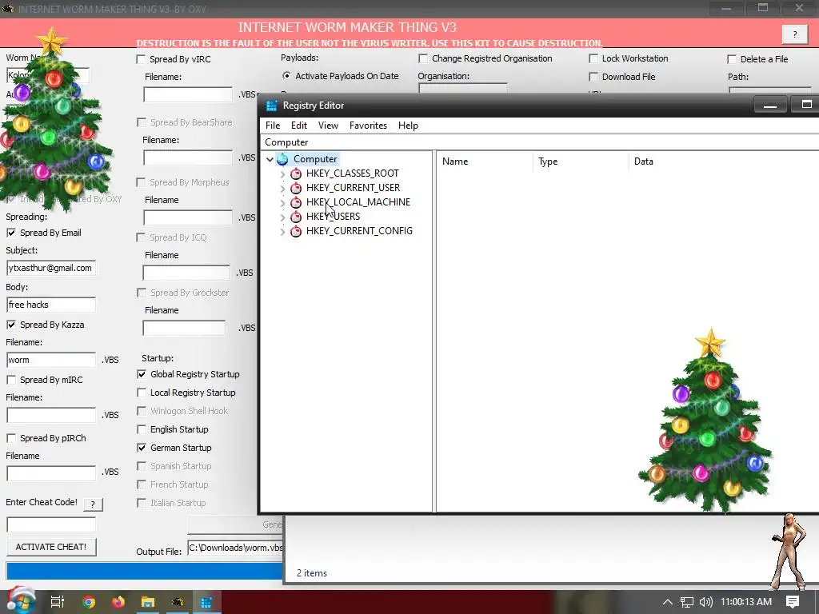Click the Computer root node icon
The width and height of the screenshot is (819, 614).
tap(282, 159)
